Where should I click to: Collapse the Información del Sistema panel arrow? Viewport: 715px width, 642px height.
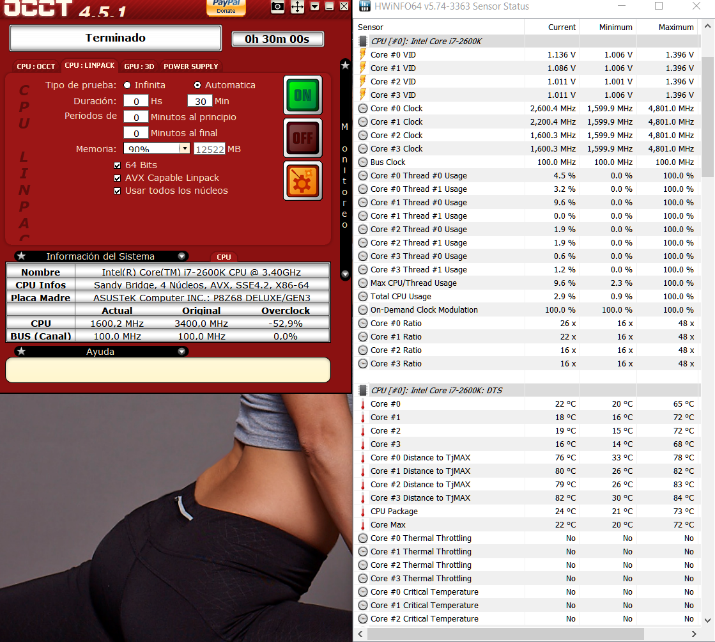(182, 256)
